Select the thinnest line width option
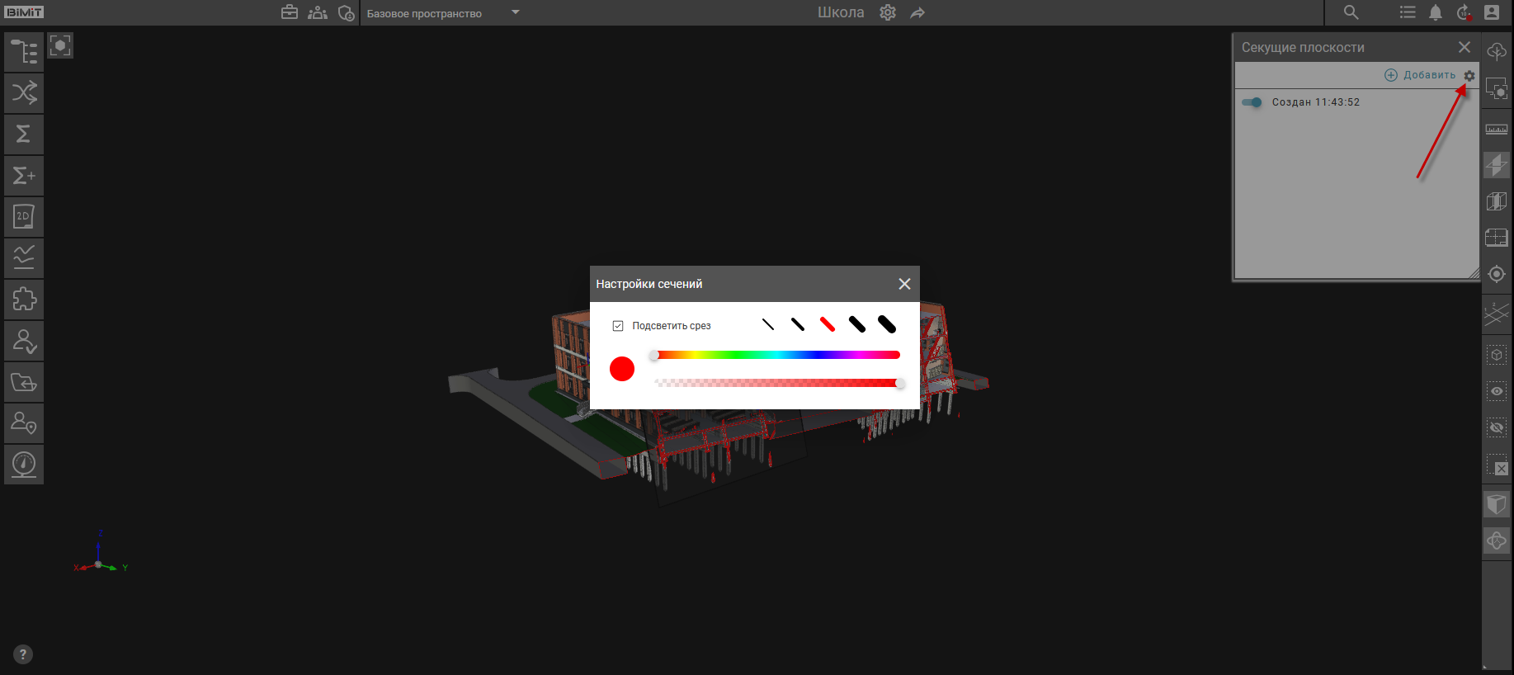 click(768, 325)
